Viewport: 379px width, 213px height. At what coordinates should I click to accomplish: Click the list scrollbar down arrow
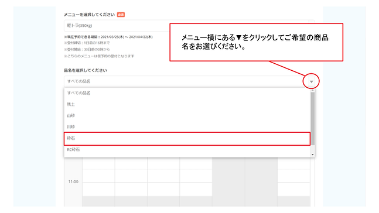click(313, 154)
